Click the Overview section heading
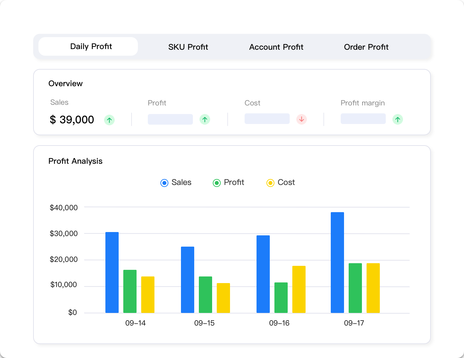464x358 pixels. pos(66,84)
